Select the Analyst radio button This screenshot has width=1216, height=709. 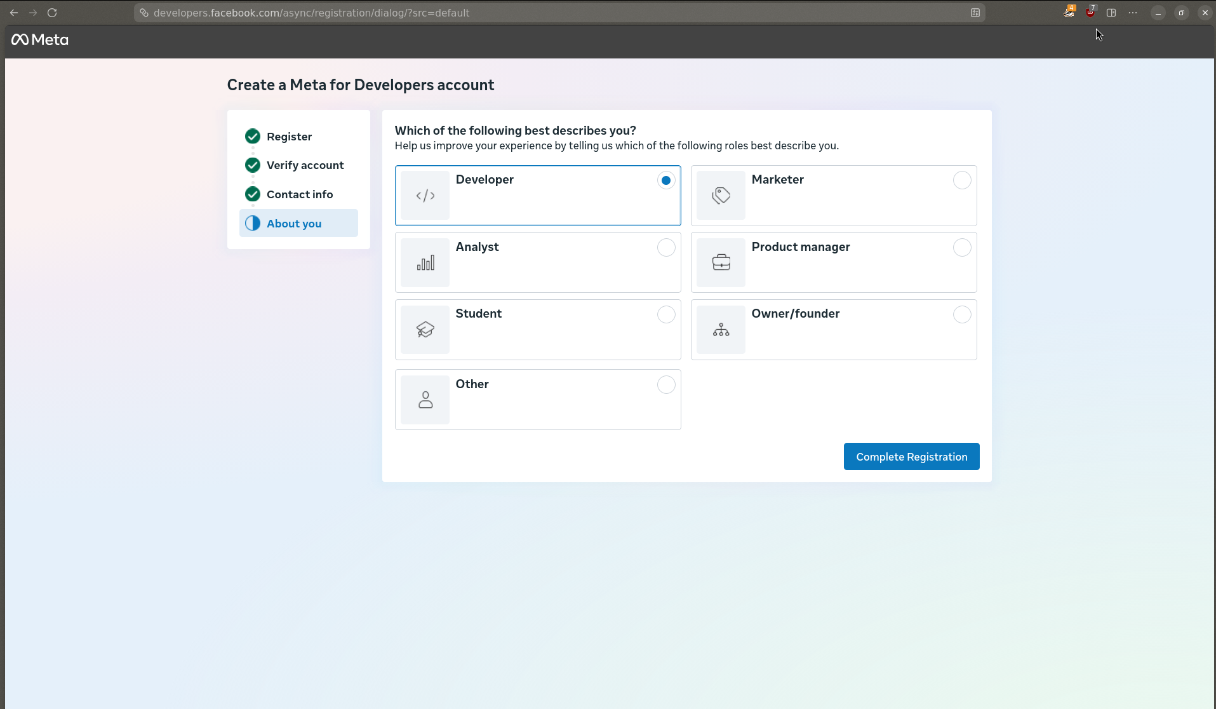click(x=666, y=248)
